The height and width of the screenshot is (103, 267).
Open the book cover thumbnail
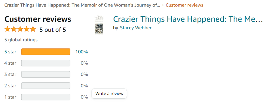click(99, 25)
